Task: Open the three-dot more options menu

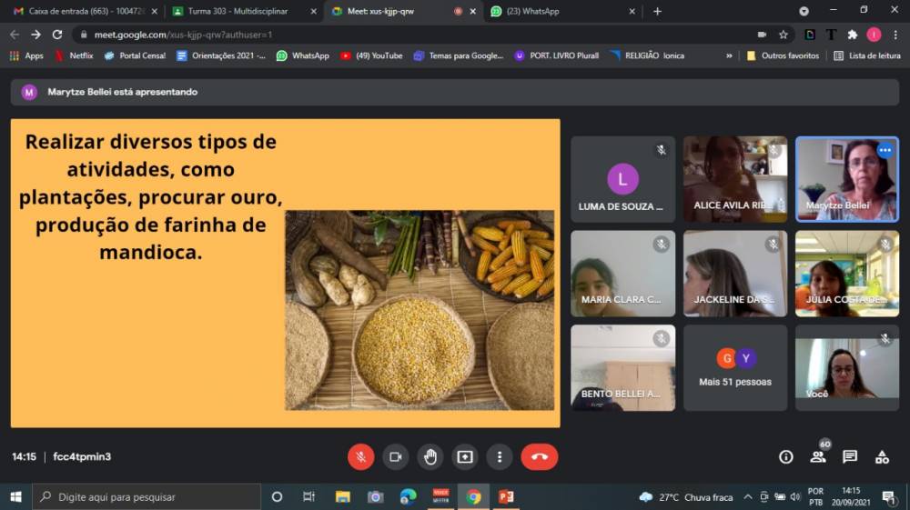Action: click(500, 456)
